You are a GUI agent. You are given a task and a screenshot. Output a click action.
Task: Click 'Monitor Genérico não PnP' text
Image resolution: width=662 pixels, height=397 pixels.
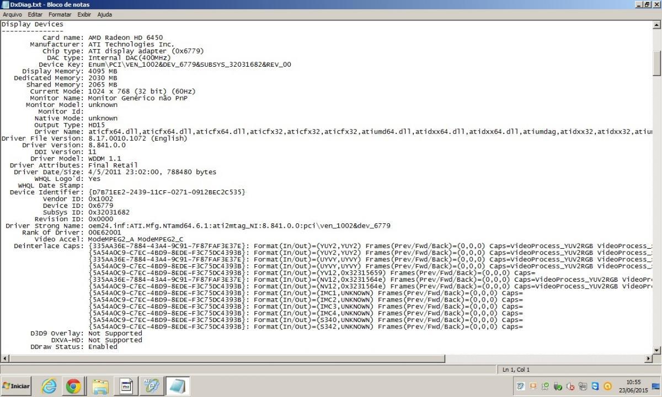pos(138,98)
